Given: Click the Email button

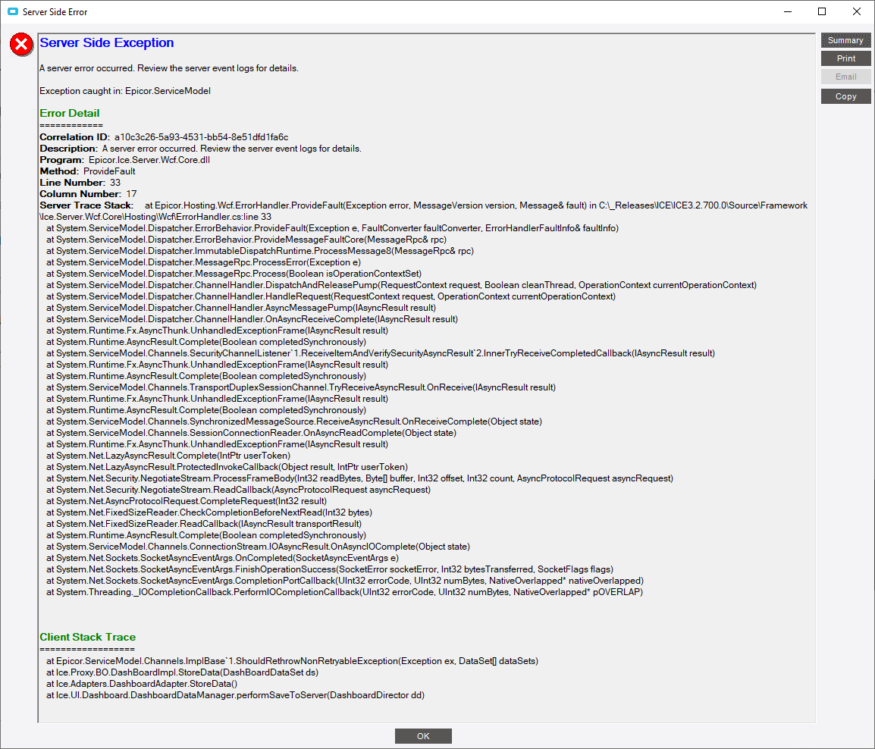Looking at the screenshot, I should point(845,77).
